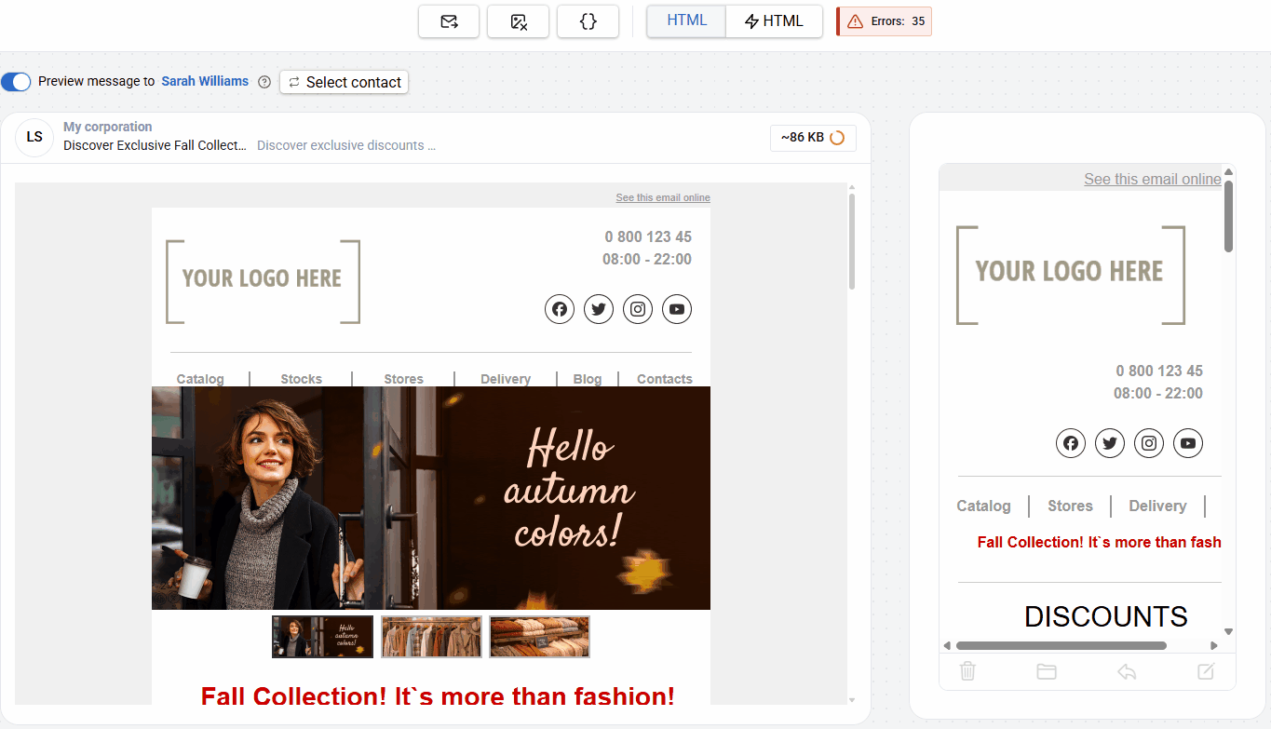Viewport: 1271px width, 729px height.
Task: Open Stores menu item in desktop preview
Action: pos(403,379)
